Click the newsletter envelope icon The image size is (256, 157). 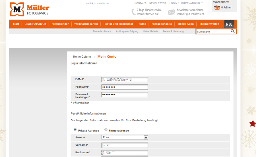(172, 12)
